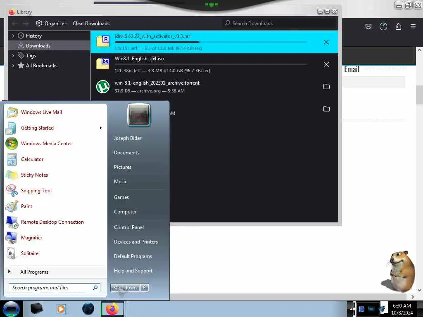Launch the Snipping Tool
Image resolution: width=423 pixels, height=317 pixels.
[x=55, y=190]
